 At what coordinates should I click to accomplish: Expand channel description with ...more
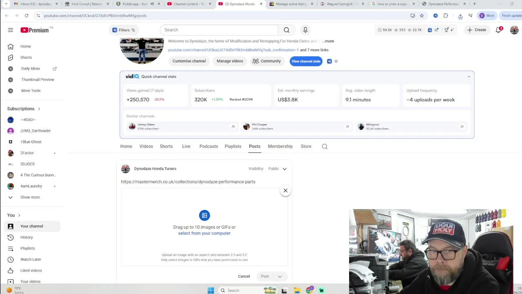pos(328,41)
